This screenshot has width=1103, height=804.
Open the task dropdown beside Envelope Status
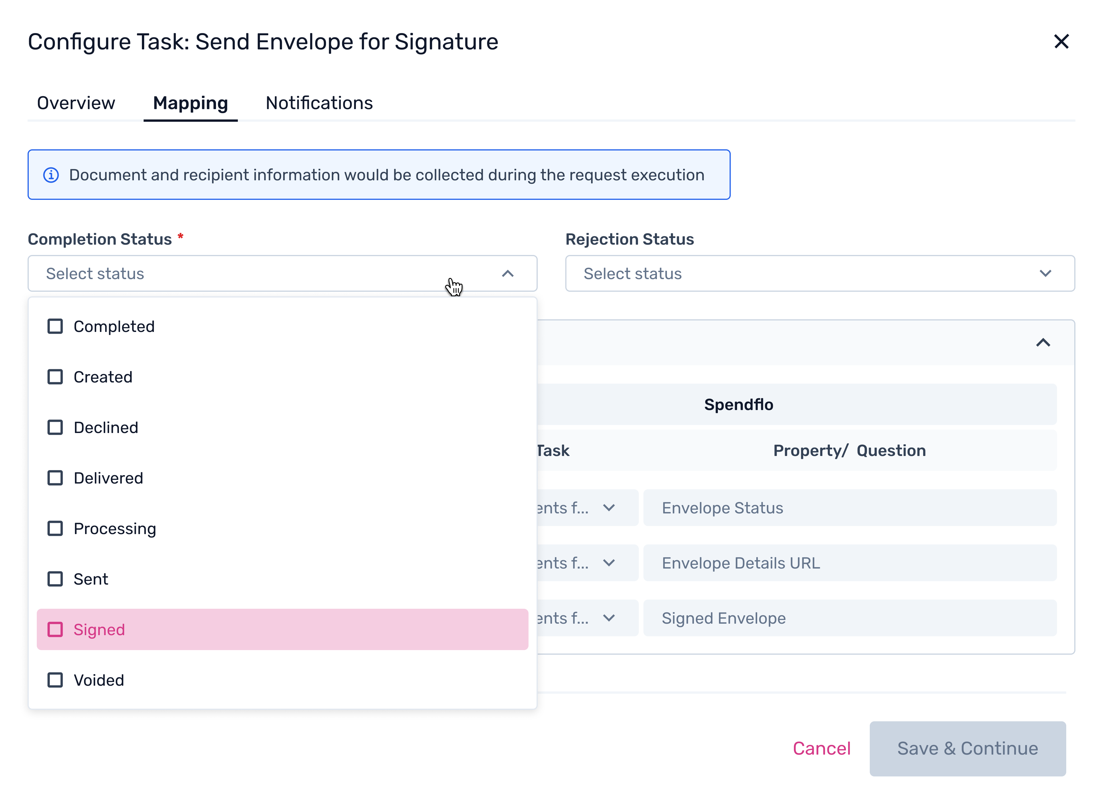pos(608,508)
